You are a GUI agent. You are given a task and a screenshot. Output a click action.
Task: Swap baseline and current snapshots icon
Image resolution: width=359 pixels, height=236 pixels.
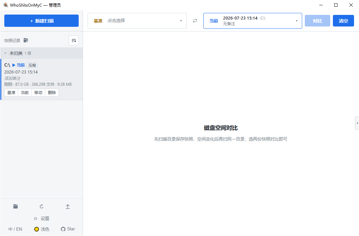[195, 21]
